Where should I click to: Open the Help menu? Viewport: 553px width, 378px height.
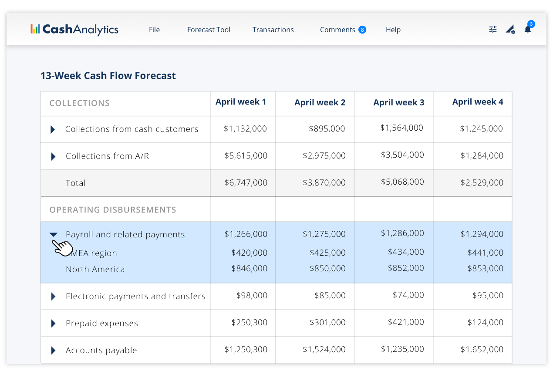[x=393, y=30]
